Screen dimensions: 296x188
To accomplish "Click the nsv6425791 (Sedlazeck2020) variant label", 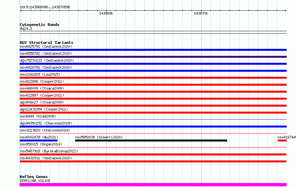I will coord(46,47).
